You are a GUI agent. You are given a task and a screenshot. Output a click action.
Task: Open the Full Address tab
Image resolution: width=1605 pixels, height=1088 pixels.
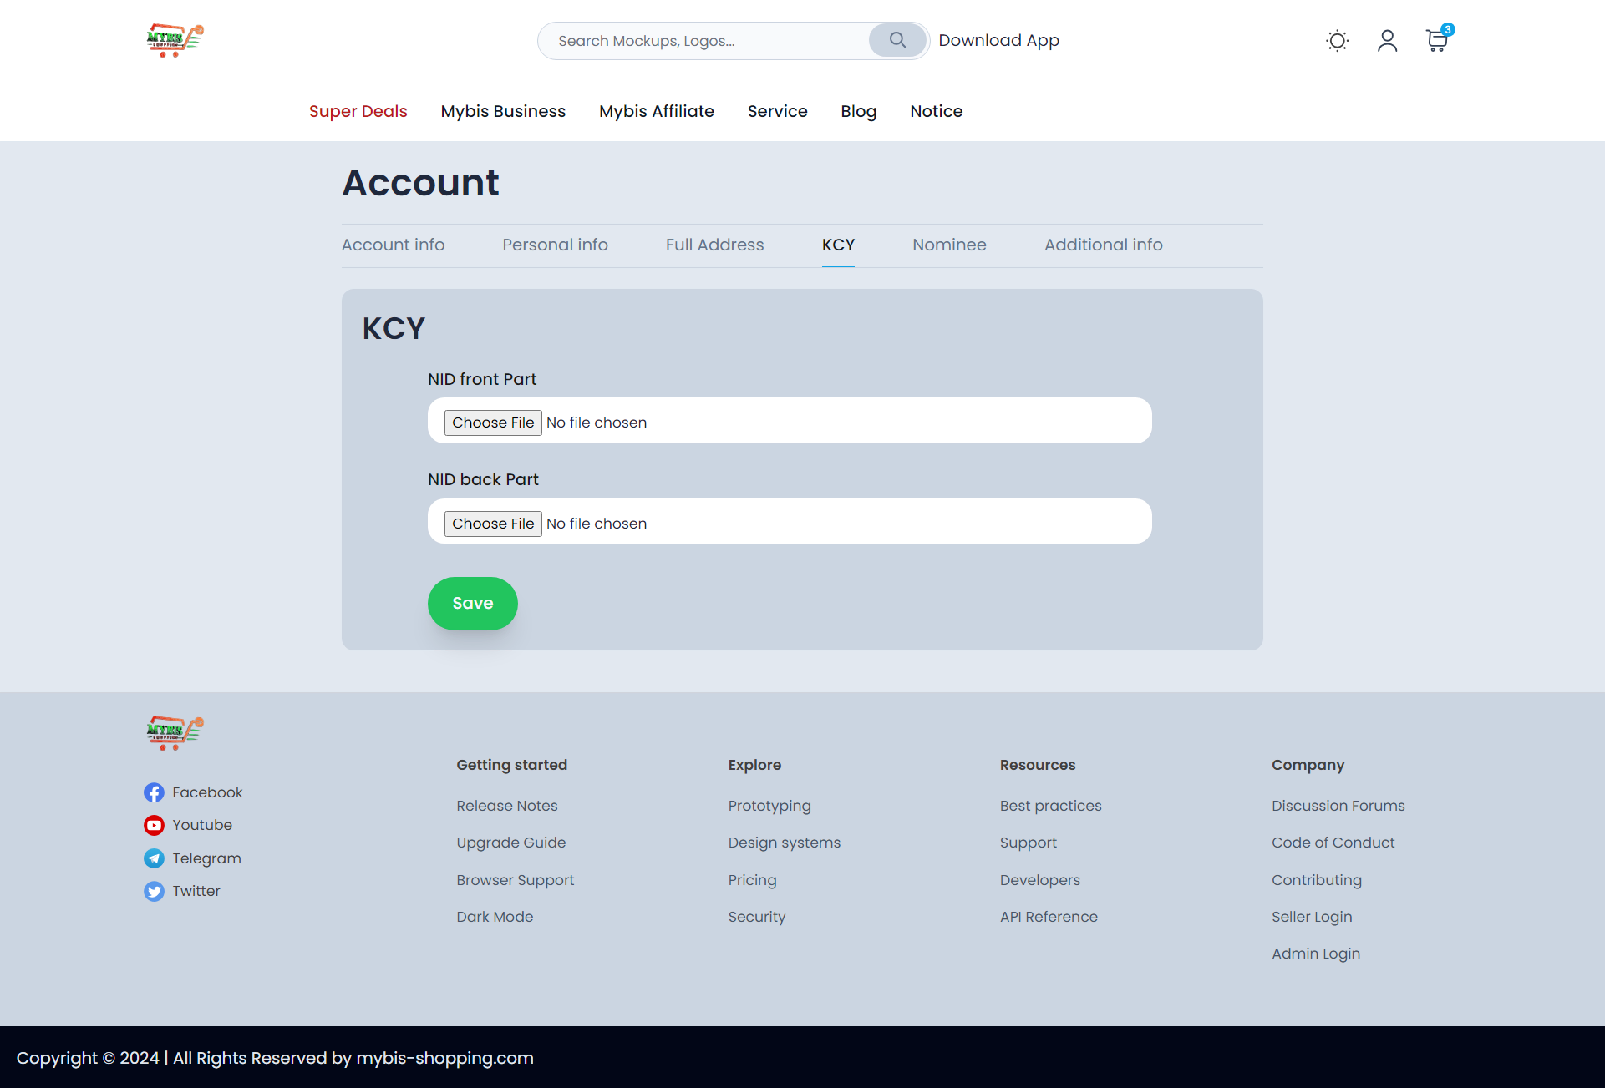pyautogui.click(x=714, y=245)
